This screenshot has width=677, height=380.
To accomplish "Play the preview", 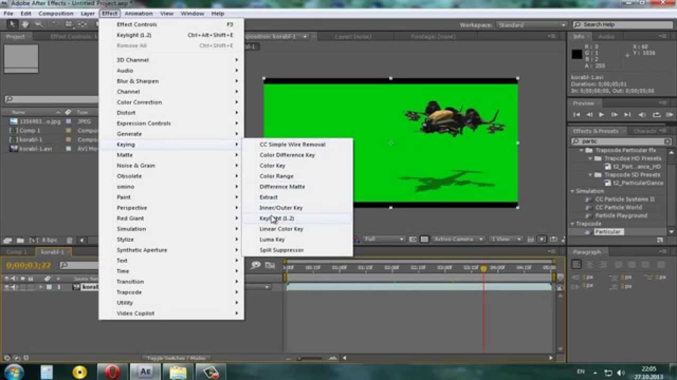I will (601, 115).
